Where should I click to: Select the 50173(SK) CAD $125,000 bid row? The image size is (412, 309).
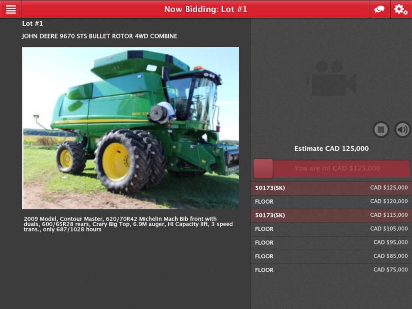click(332, 188)
